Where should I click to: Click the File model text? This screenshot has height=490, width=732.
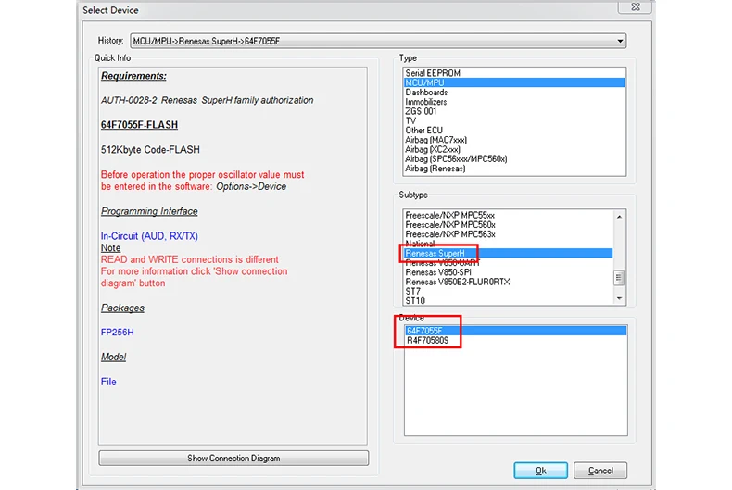click(108, 382)
